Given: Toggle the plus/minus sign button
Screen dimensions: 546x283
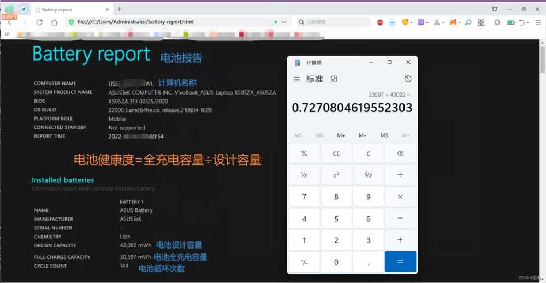Looking at the screenshot, I should click(304, 262).
